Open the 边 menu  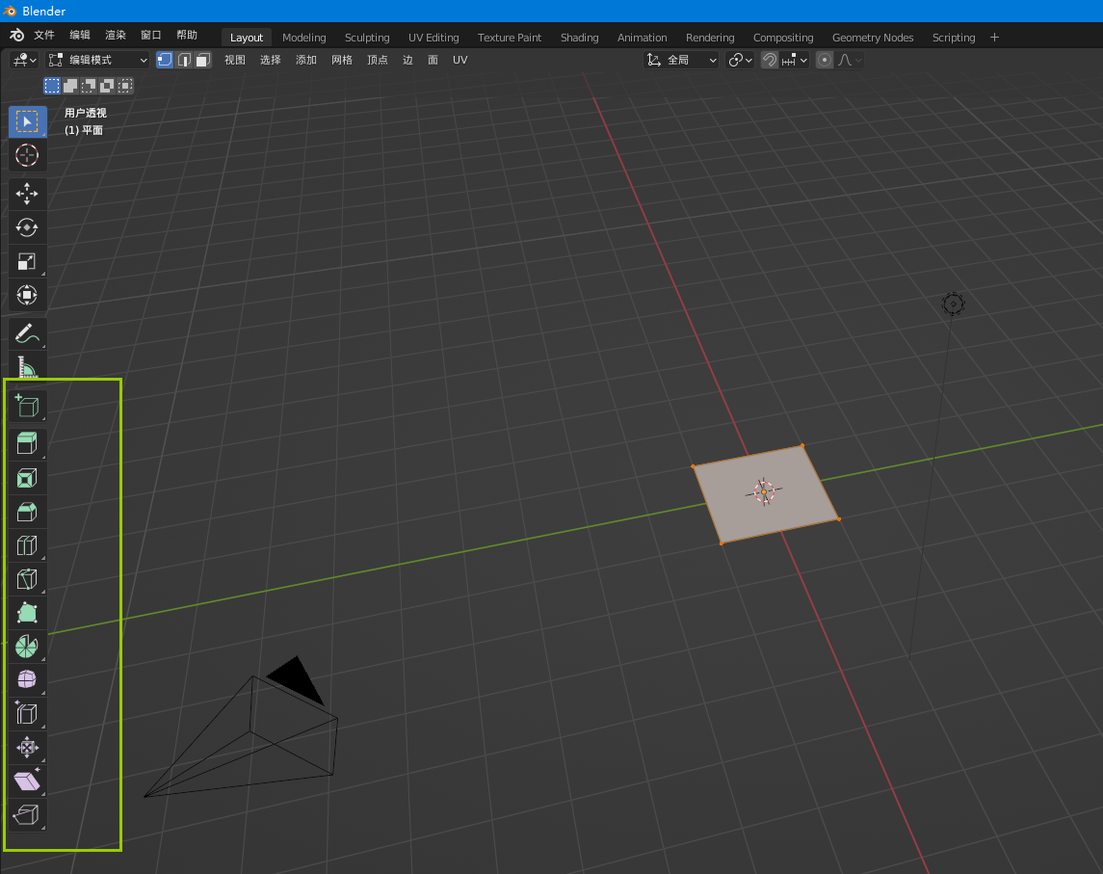click(408, 60)
